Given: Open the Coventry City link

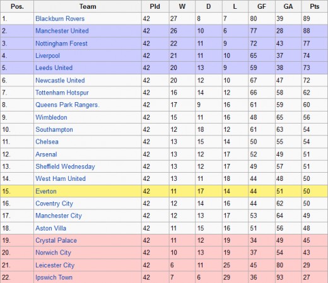Looking at the screenshot, I should point(54,204).
